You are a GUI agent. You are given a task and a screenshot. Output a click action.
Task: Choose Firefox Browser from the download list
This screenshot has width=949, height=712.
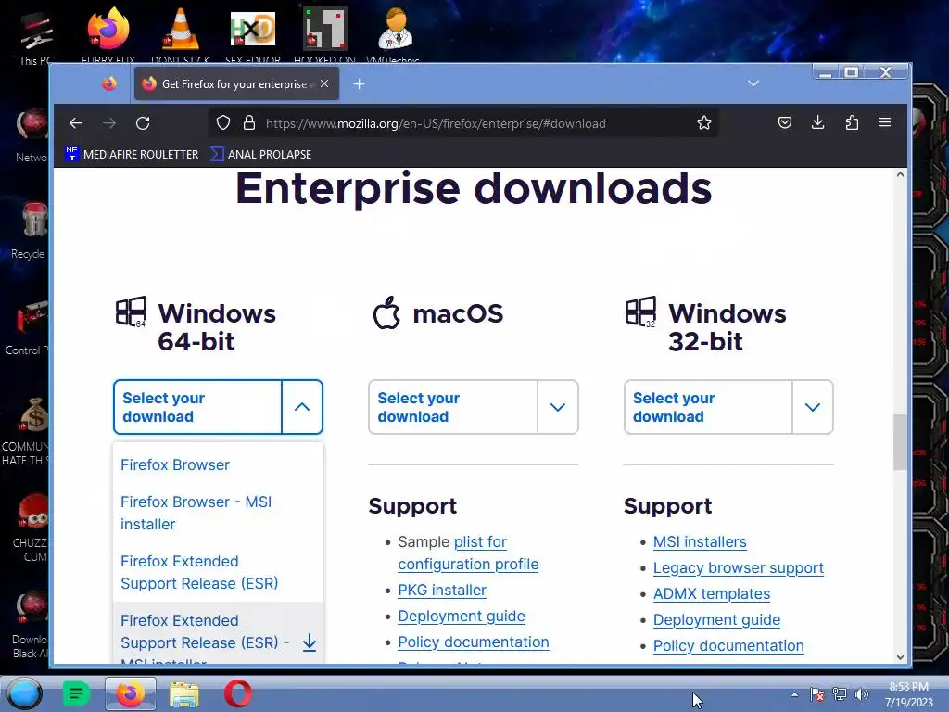[175, 465]
